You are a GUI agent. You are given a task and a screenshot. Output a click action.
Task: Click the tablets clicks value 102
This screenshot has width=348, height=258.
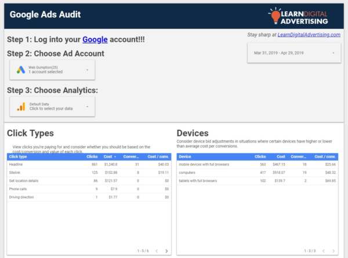pos(263,181)
